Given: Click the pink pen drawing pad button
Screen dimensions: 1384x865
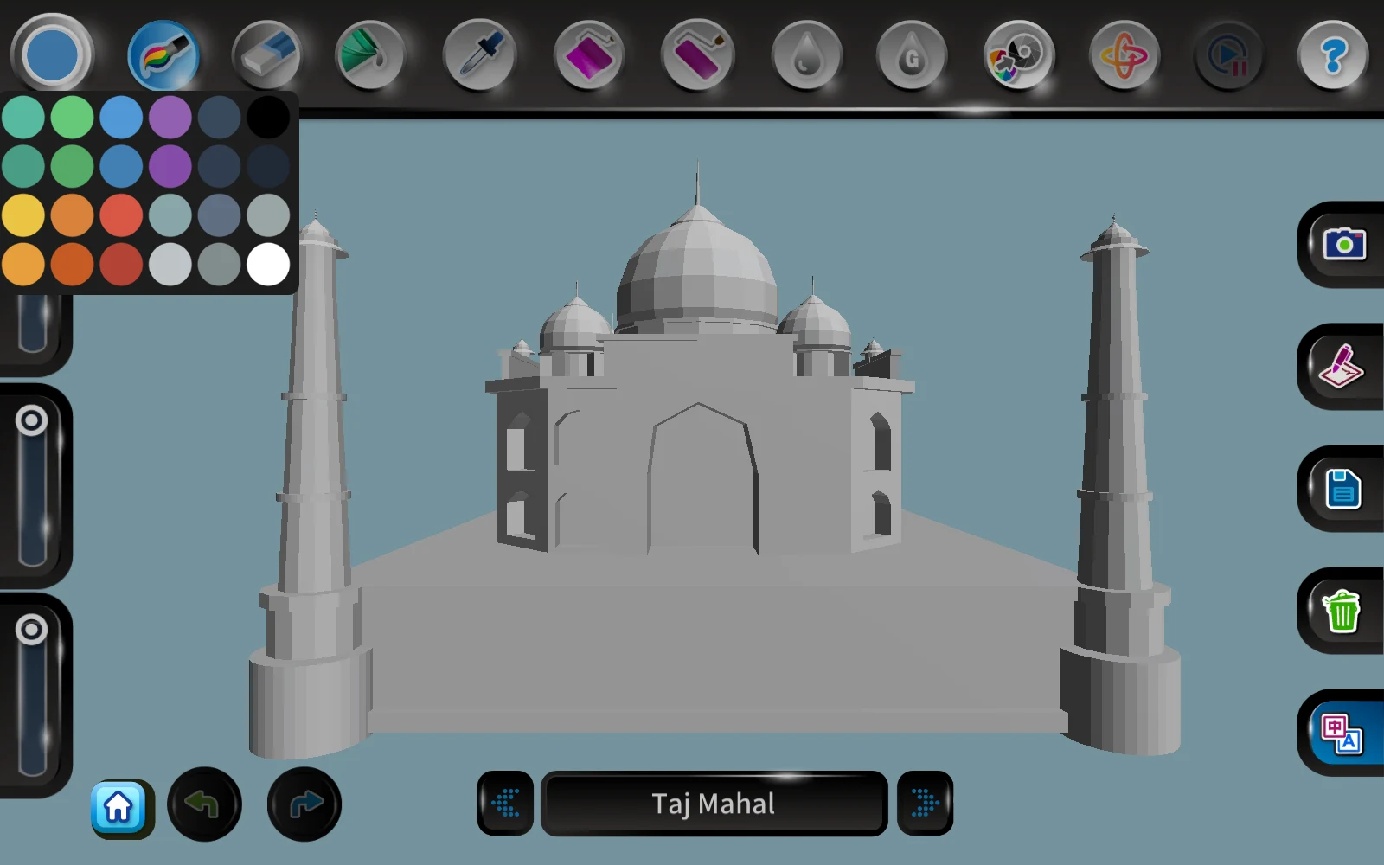Looking at the screenshot, I should point(1343,367).
